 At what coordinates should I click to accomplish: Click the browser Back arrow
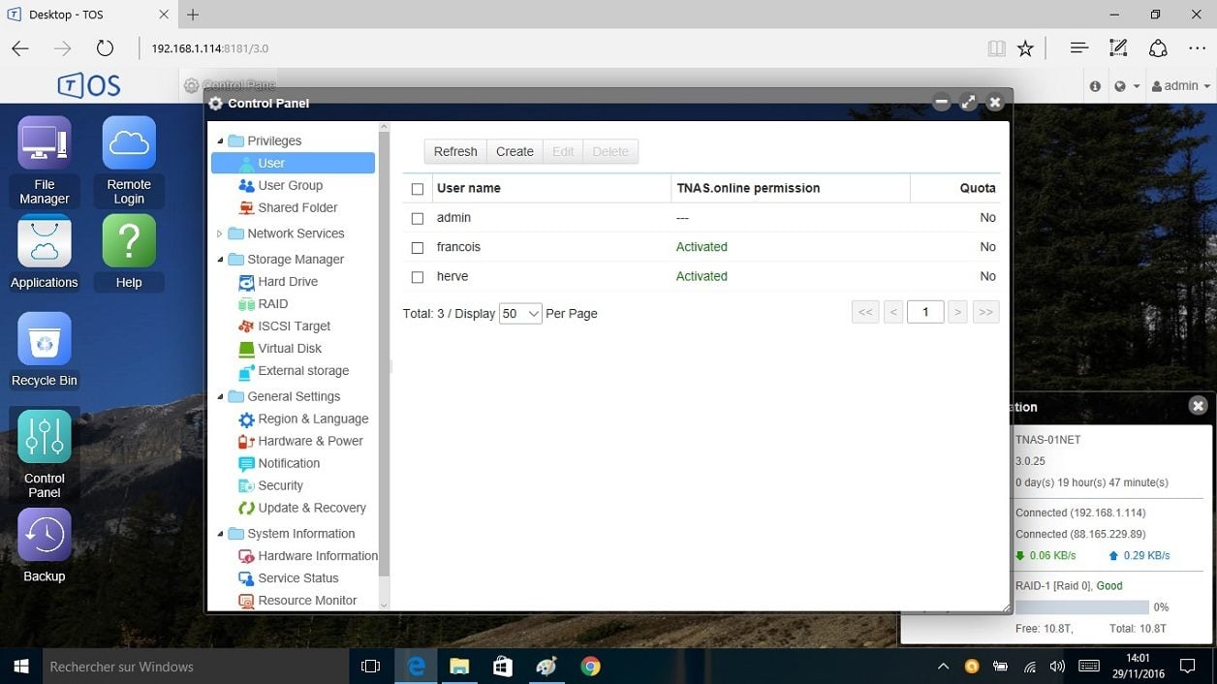pos(20,48)
